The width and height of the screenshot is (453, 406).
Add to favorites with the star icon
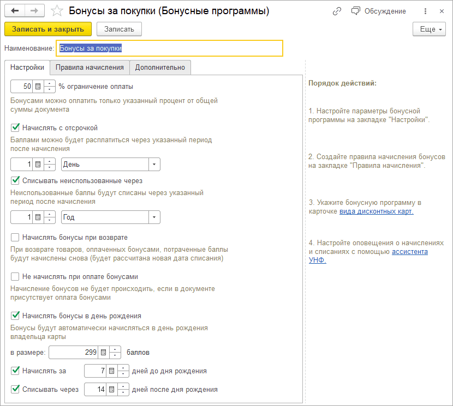[x=57, y=11]
